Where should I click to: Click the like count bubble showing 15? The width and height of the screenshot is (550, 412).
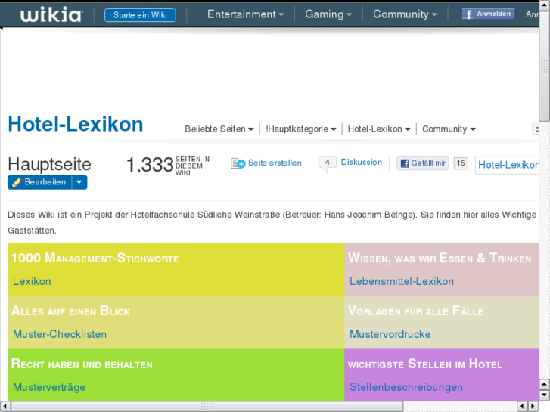(x=460, y=163)
